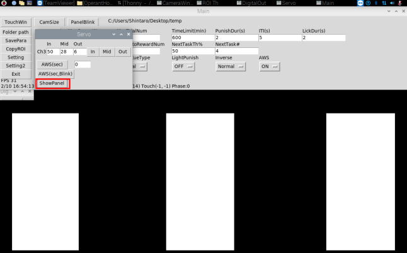Click the TouchWin button
Screen dimensions: 407x253
click(x=16, y=22)
